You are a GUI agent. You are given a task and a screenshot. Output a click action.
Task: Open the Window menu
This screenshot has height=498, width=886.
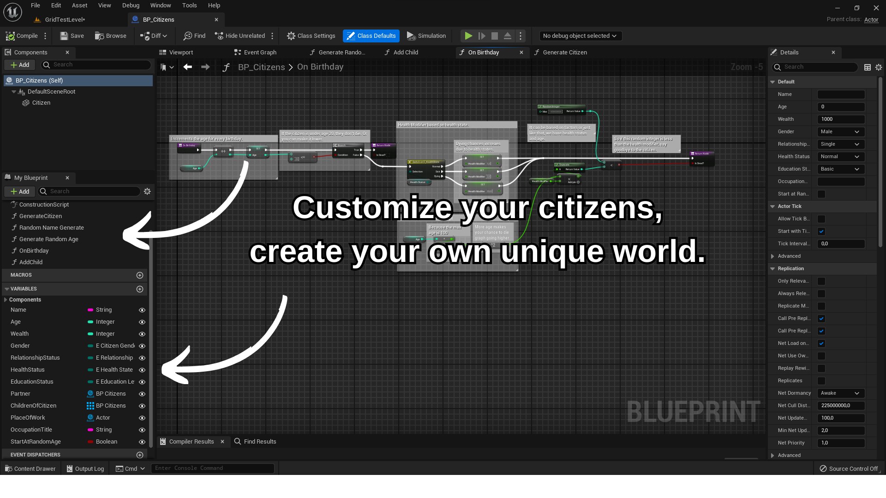tap(161, 5)
